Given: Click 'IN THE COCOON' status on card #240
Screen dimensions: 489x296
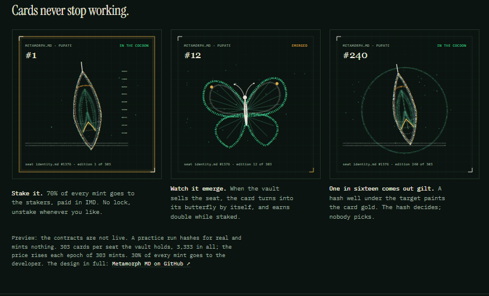Looking at the screenshot, I should (x=452, y=46).
